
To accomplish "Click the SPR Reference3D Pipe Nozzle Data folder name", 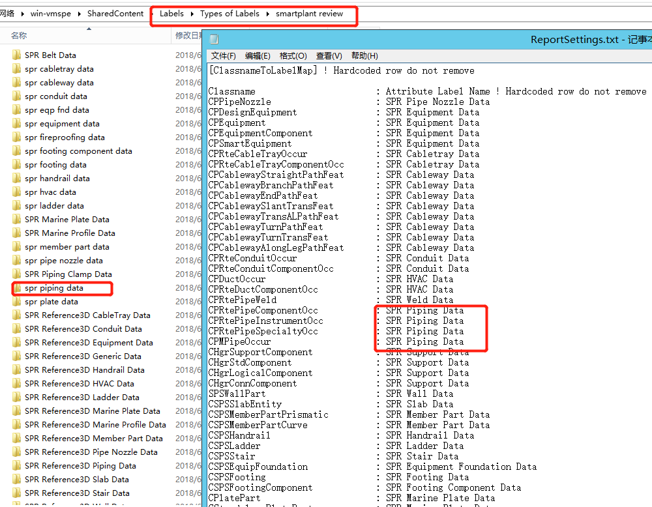I will [x=91, y=452].
